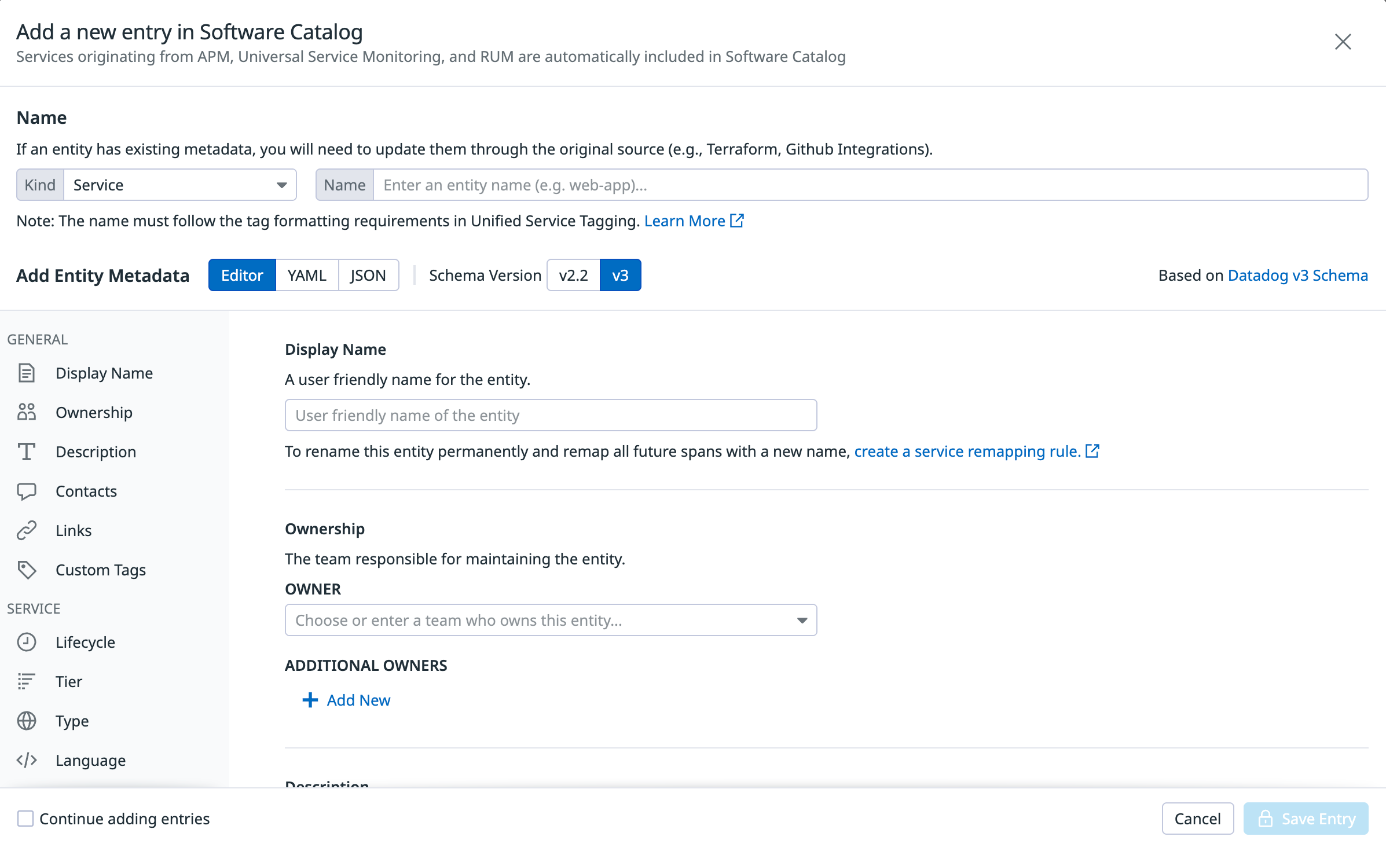This screenshot has width=1386, height=844.
Task: Click the Lifecycle clock icon
Action: [x=27, y=642]
